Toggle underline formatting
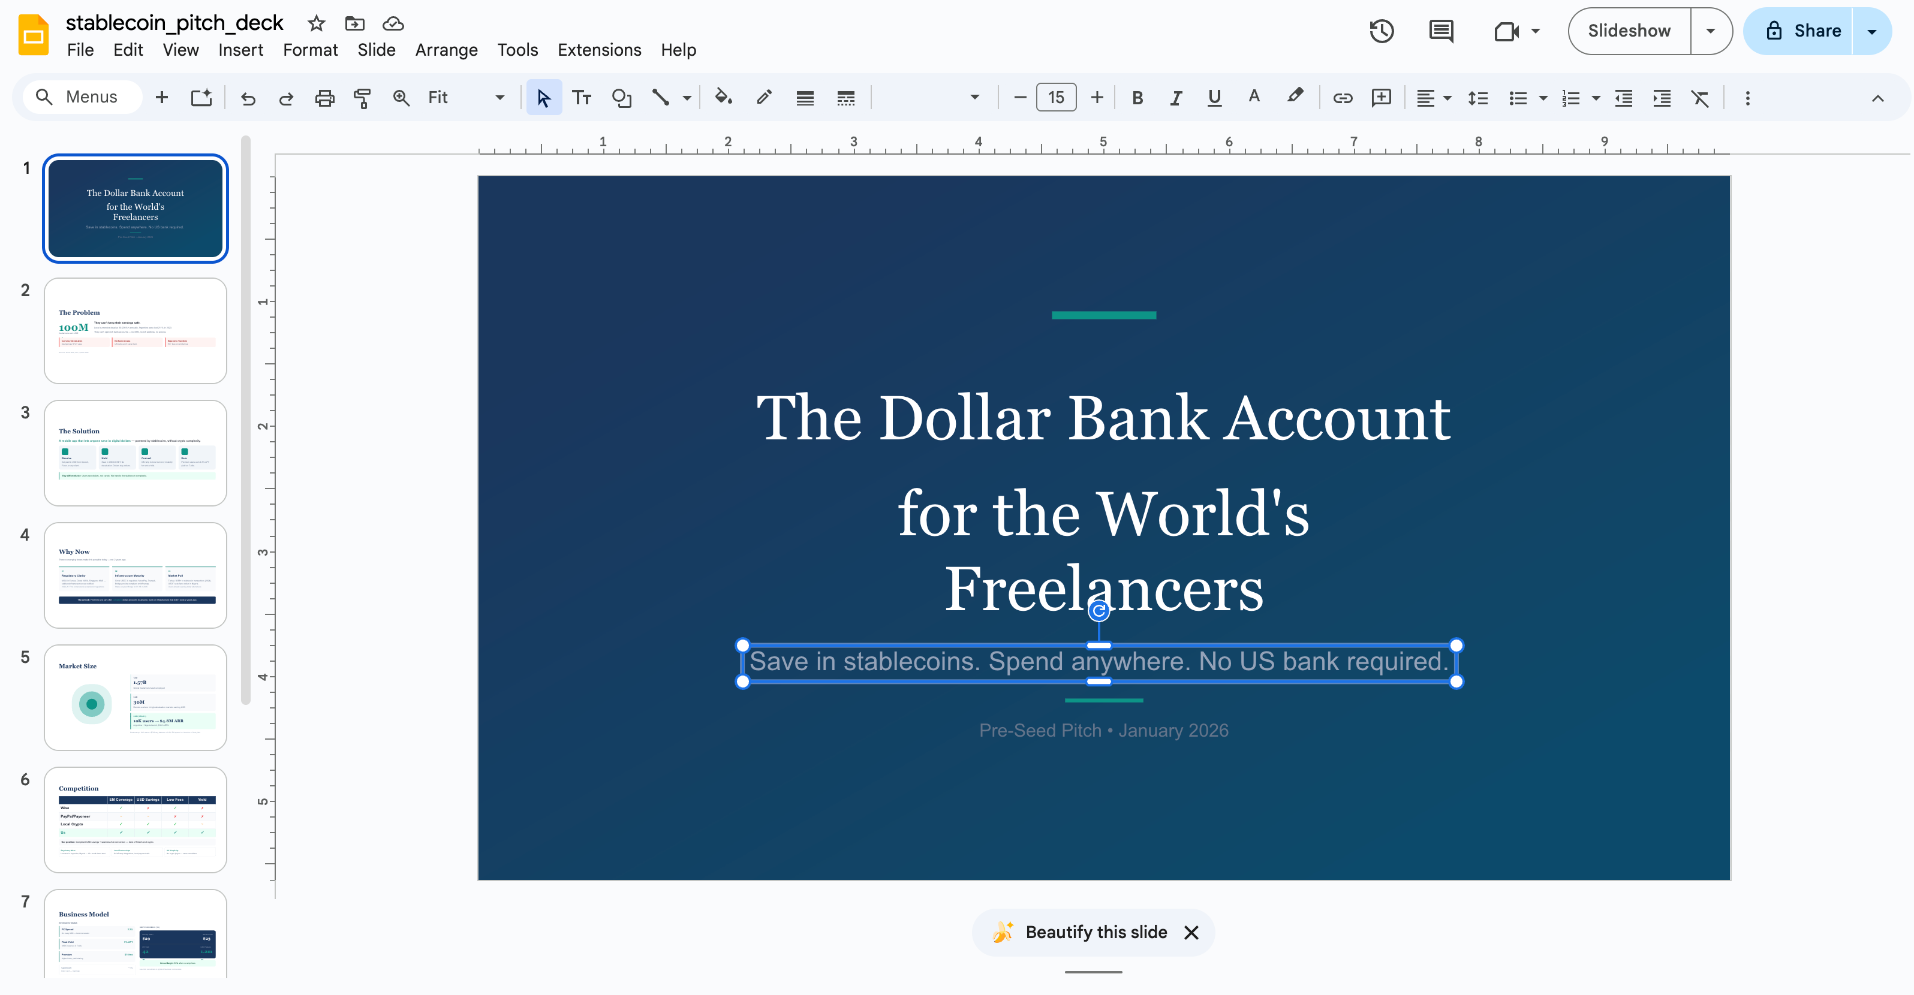Viewport: 1914px width, 995px height. (1214, 98)
